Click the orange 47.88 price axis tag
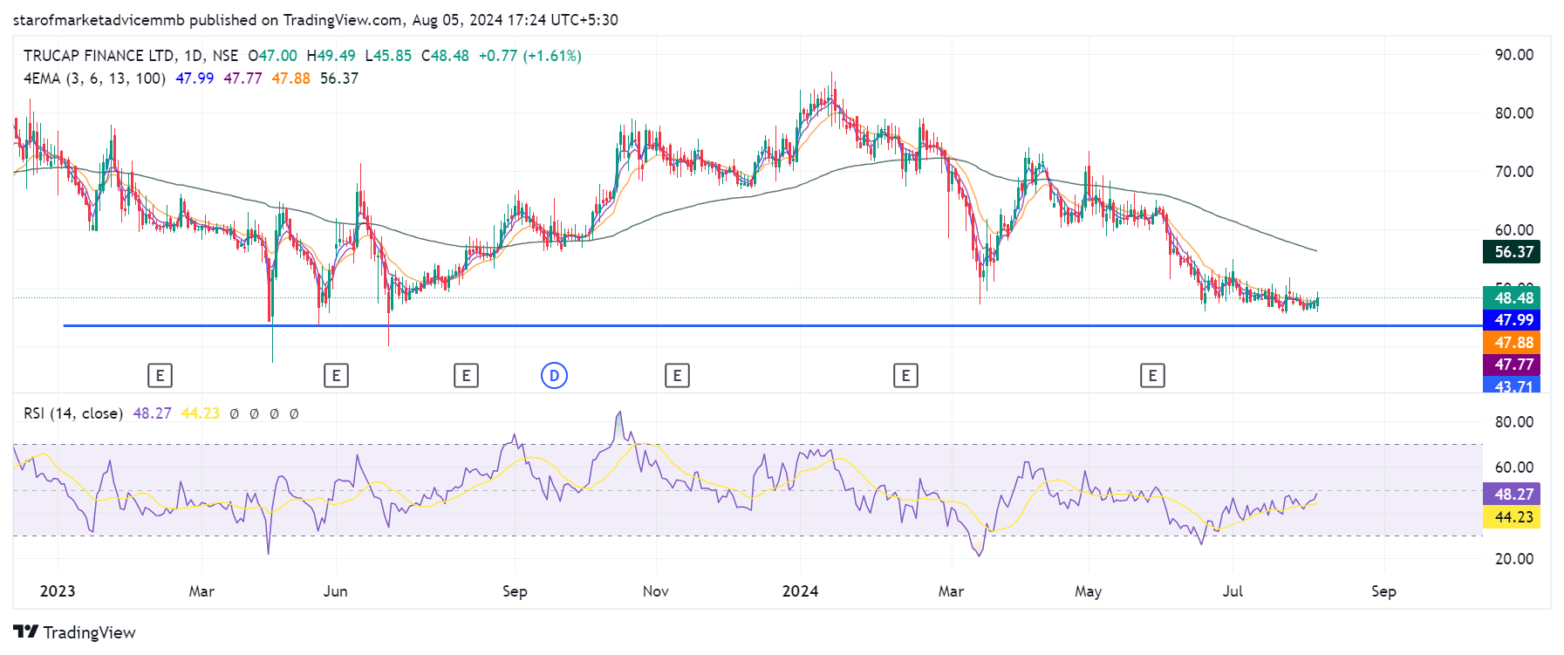Screen dimensions: 1564x655 [x=1512, y=343]
